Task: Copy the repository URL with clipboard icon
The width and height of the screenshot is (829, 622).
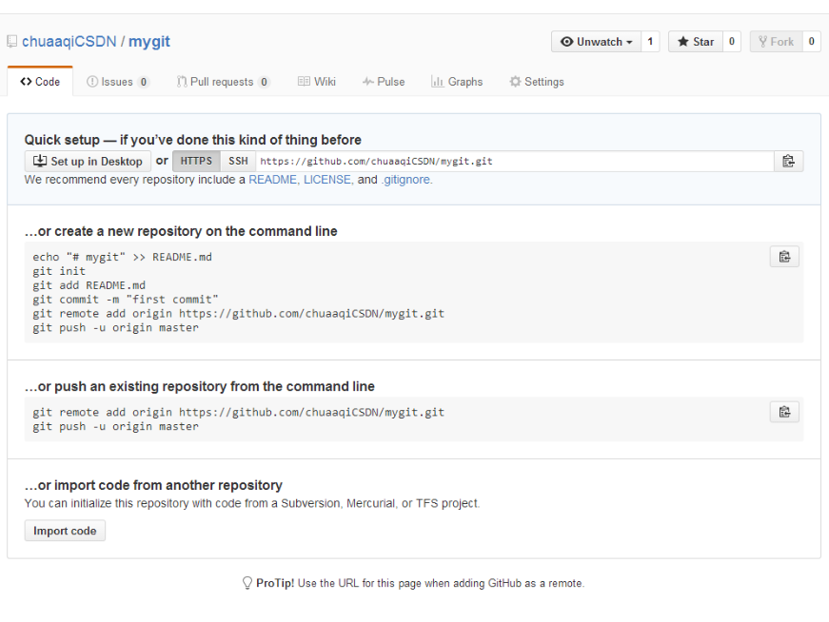Action: (788, 161)
